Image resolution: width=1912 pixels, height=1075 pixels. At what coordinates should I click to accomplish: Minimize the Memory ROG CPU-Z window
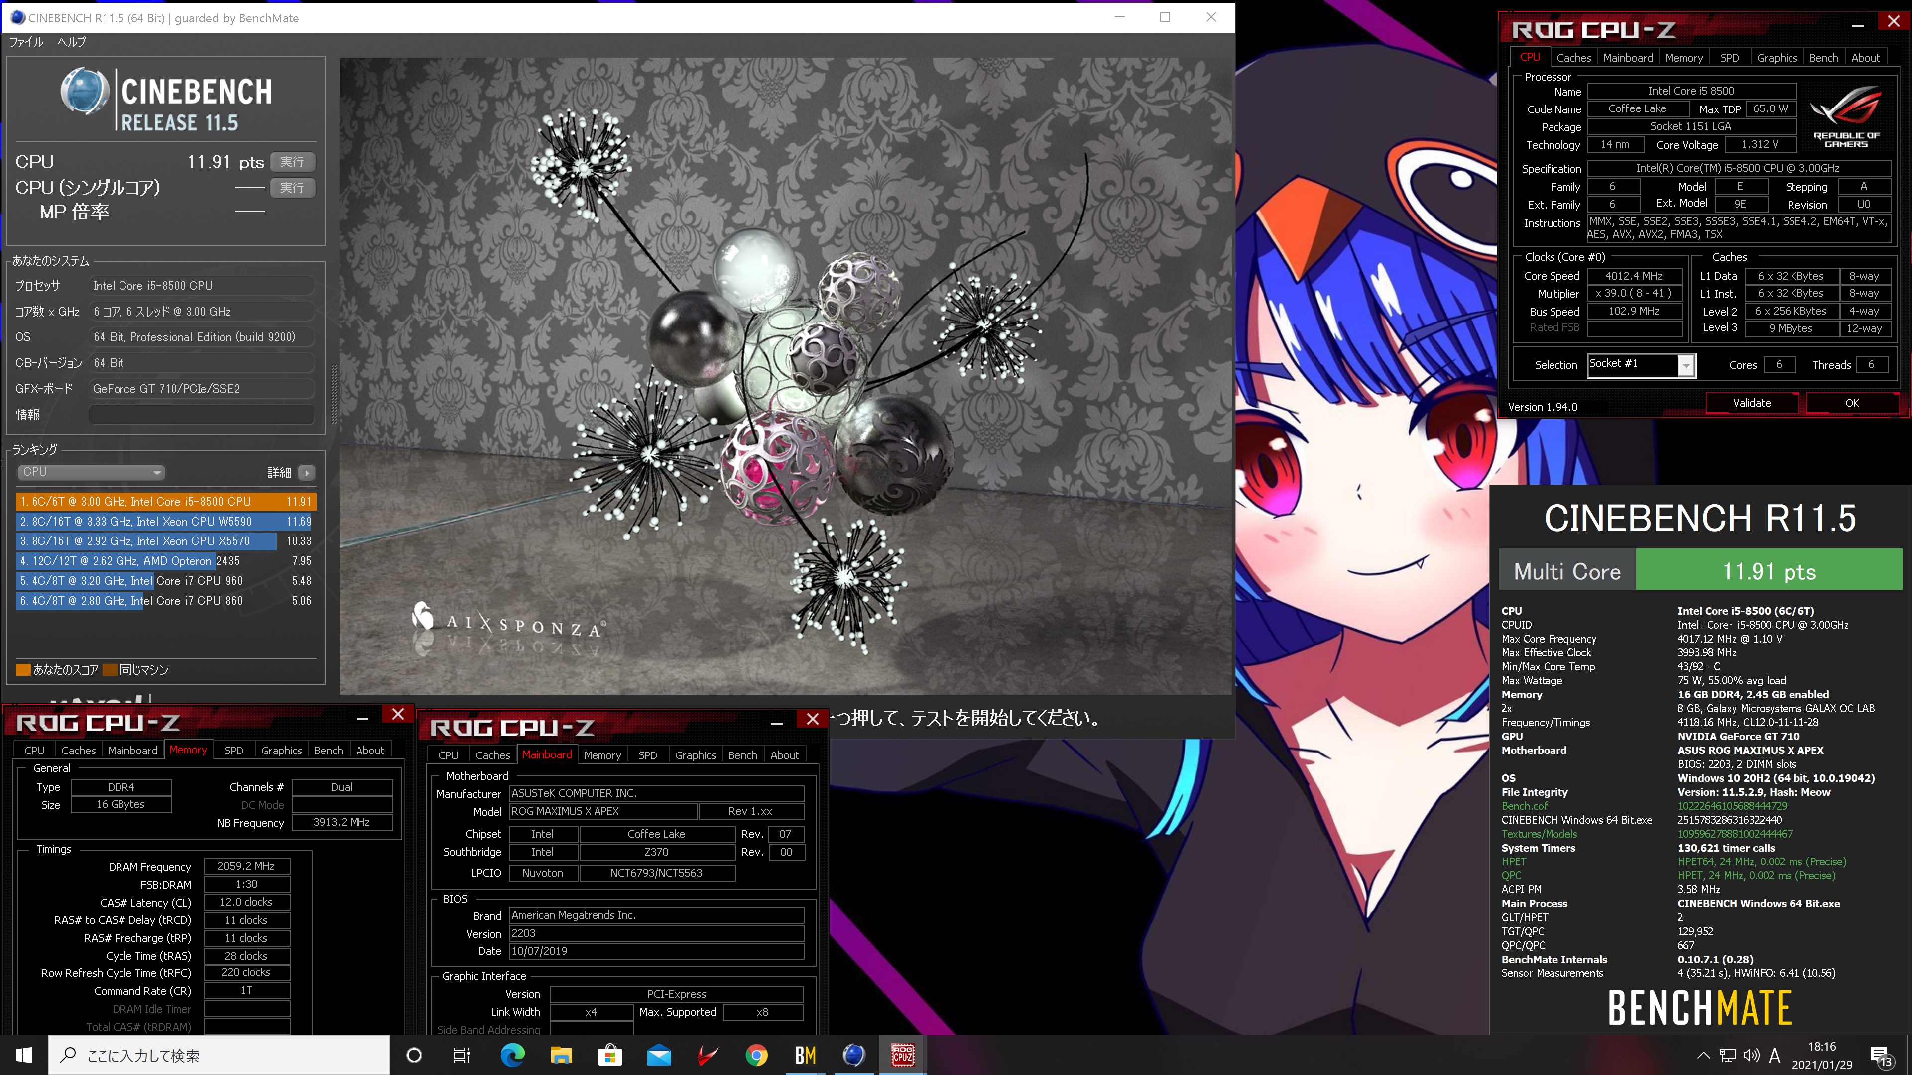pyautogui.click(x=362, y=717)
